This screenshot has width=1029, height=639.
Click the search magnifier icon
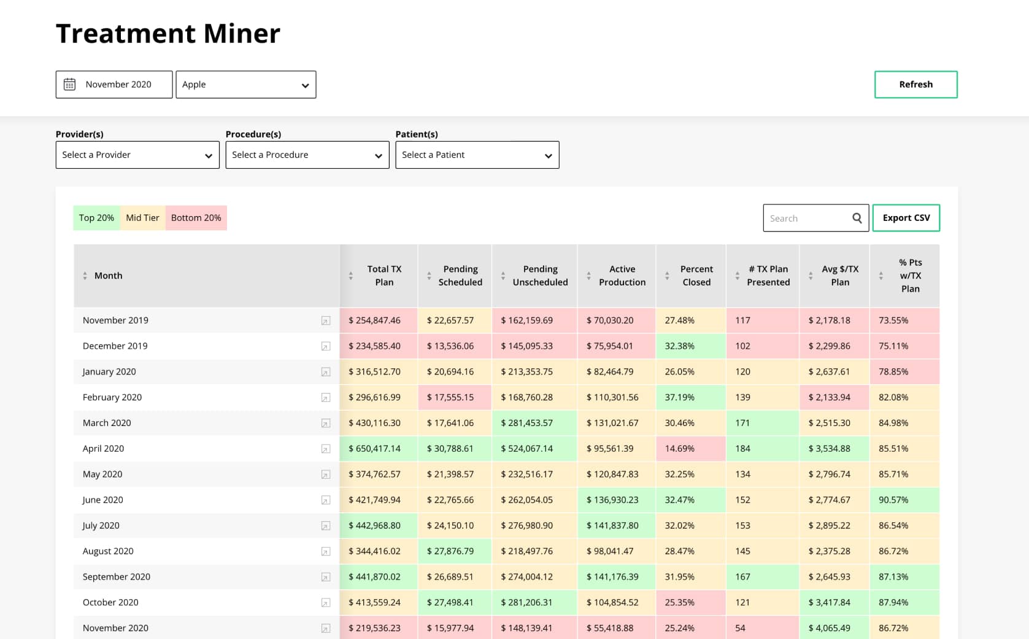pyautogui.click(x=857, y=218)
